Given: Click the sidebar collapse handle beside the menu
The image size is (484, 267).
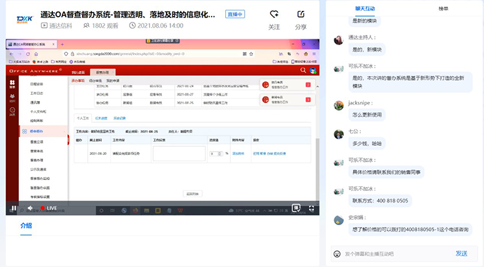Looking at the screenshot, I should coord(68,140).
